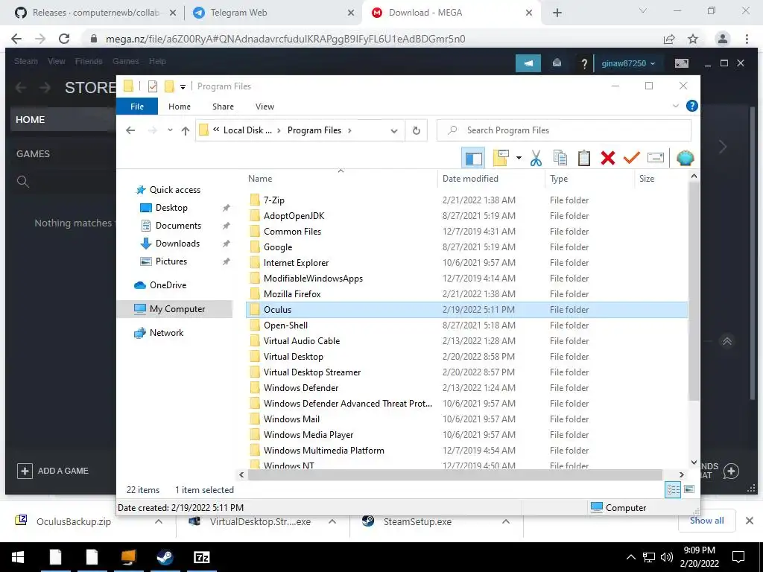763x572 pixels.
Task: Expand the Explorer ribbon chevron
Action: pyautogui.click(x=675, y=106)
